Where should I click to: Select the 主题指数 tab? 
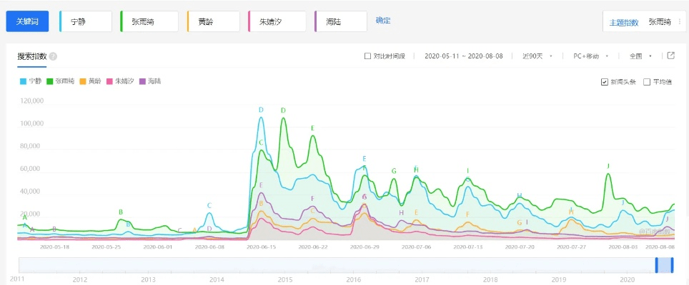[x=623, y=22]
